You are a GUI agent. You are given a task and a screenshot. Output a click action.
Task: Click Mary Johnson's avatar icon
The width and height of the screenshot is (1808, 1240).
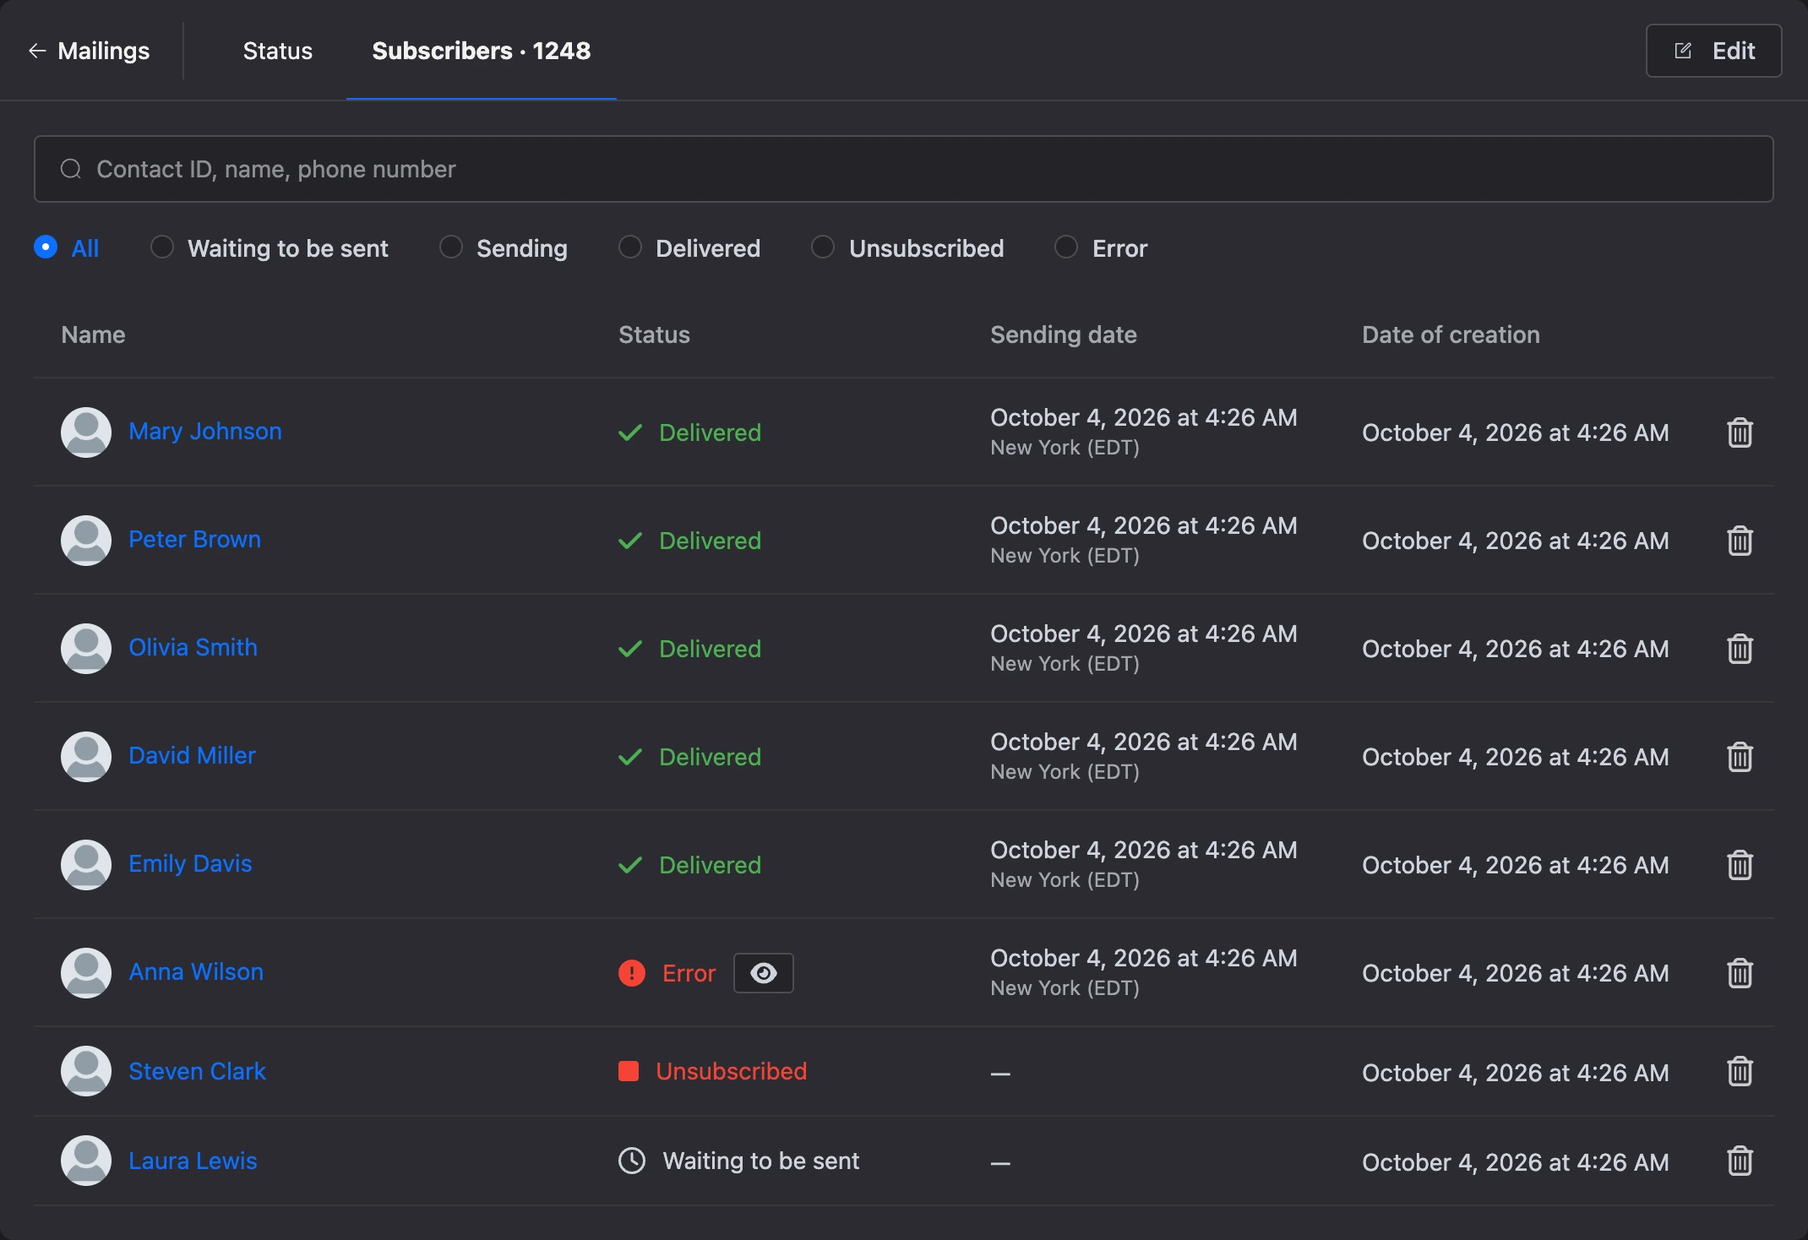click(x=86, y=432)
